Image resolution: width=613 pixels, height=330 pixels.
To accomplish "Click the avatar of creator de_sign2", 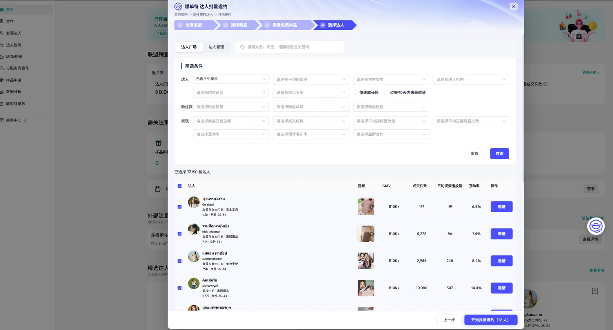I will pyautogui.click(x=194, y=202).
